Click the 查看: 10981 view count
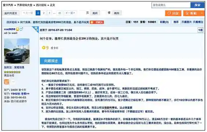This screenshot has height=132, width=207. tap(148, 22)
